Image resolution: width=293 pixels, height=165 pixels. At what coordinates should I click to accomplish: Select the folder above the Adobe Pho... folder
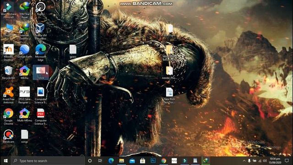[x=169, y=53]
